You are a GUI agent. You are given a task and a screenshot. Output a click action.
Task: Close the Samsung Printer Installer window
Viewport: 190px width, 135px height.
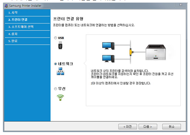point(181,5)
